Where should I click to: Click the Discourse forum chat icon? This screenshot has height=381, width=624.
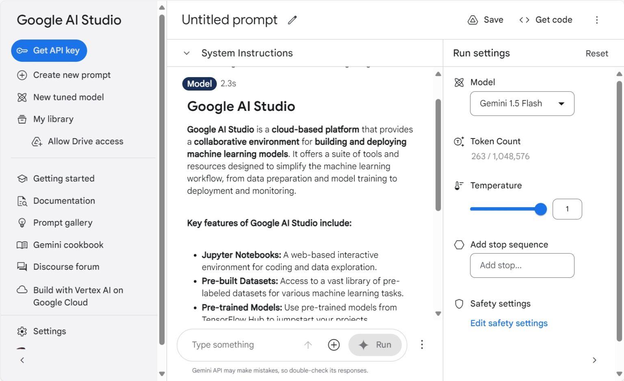point(22,267)
